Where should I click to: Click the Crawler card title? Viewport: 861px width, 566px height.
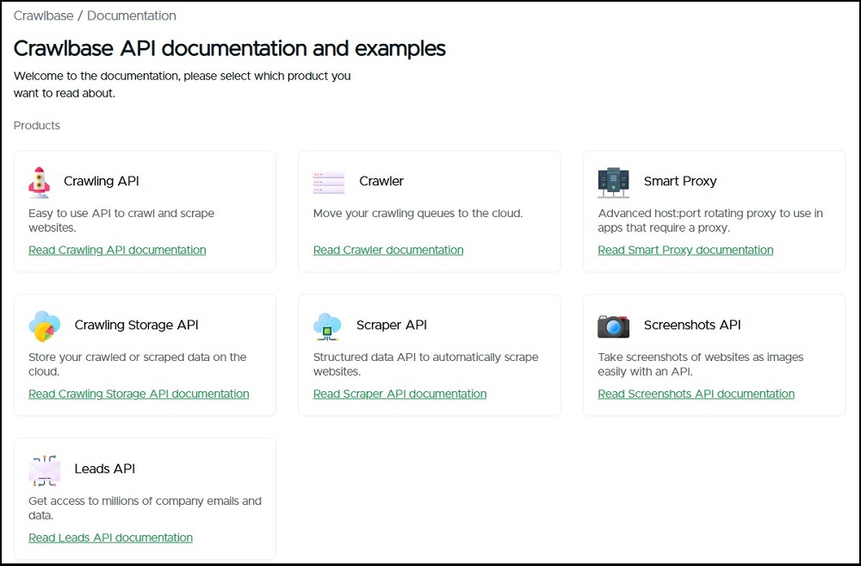[381, 181]
